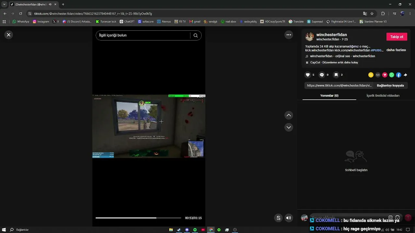Open more share options arrow
This screenshot has height=233, width=415.
[x=405, y=75]
